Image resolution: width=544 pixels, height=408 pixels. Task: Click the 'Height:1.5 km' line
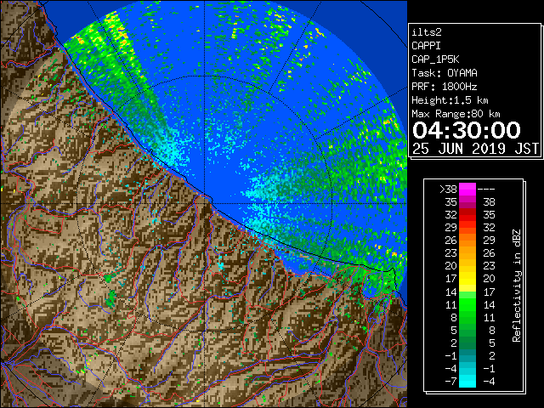450,100
